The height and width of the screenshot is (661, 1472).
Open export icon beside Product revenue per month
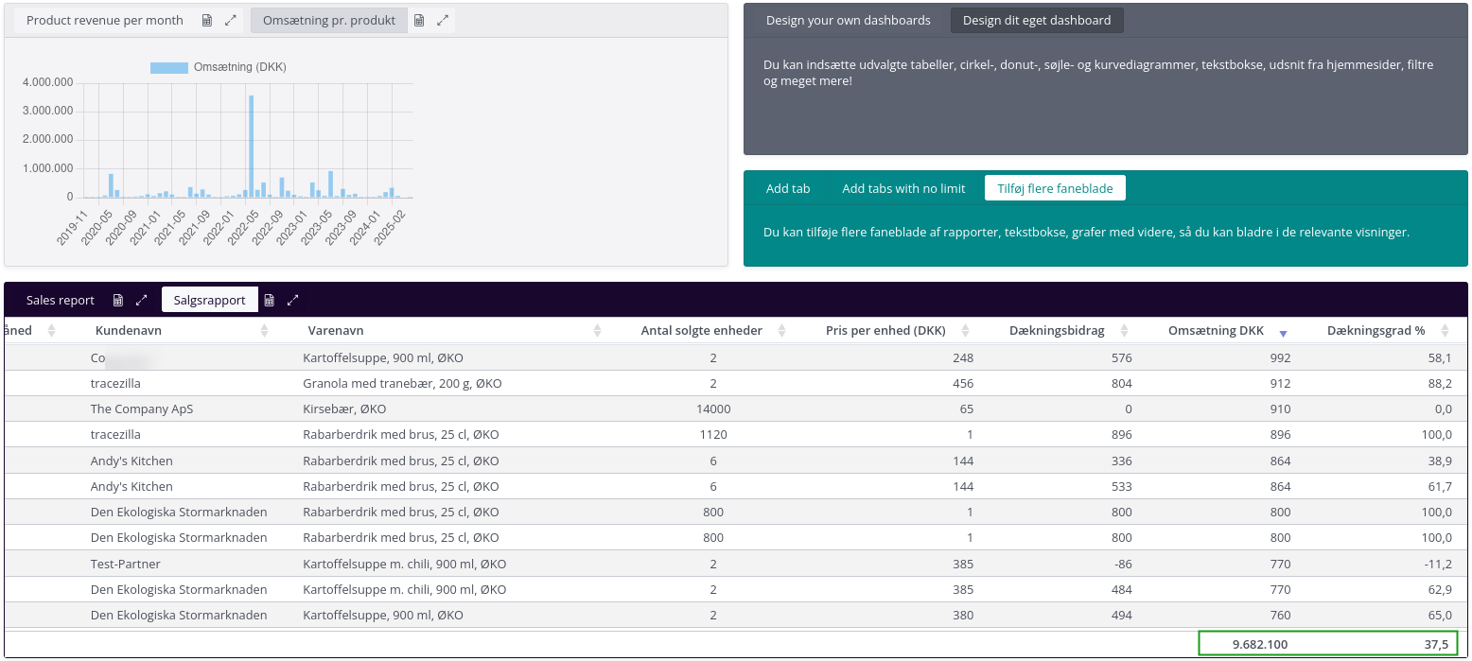point(207,20)
